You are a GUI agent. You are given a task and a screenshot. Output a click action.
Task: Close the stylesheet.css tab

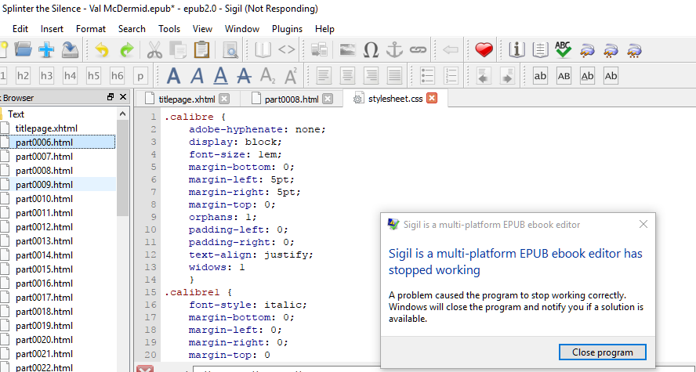431,99
